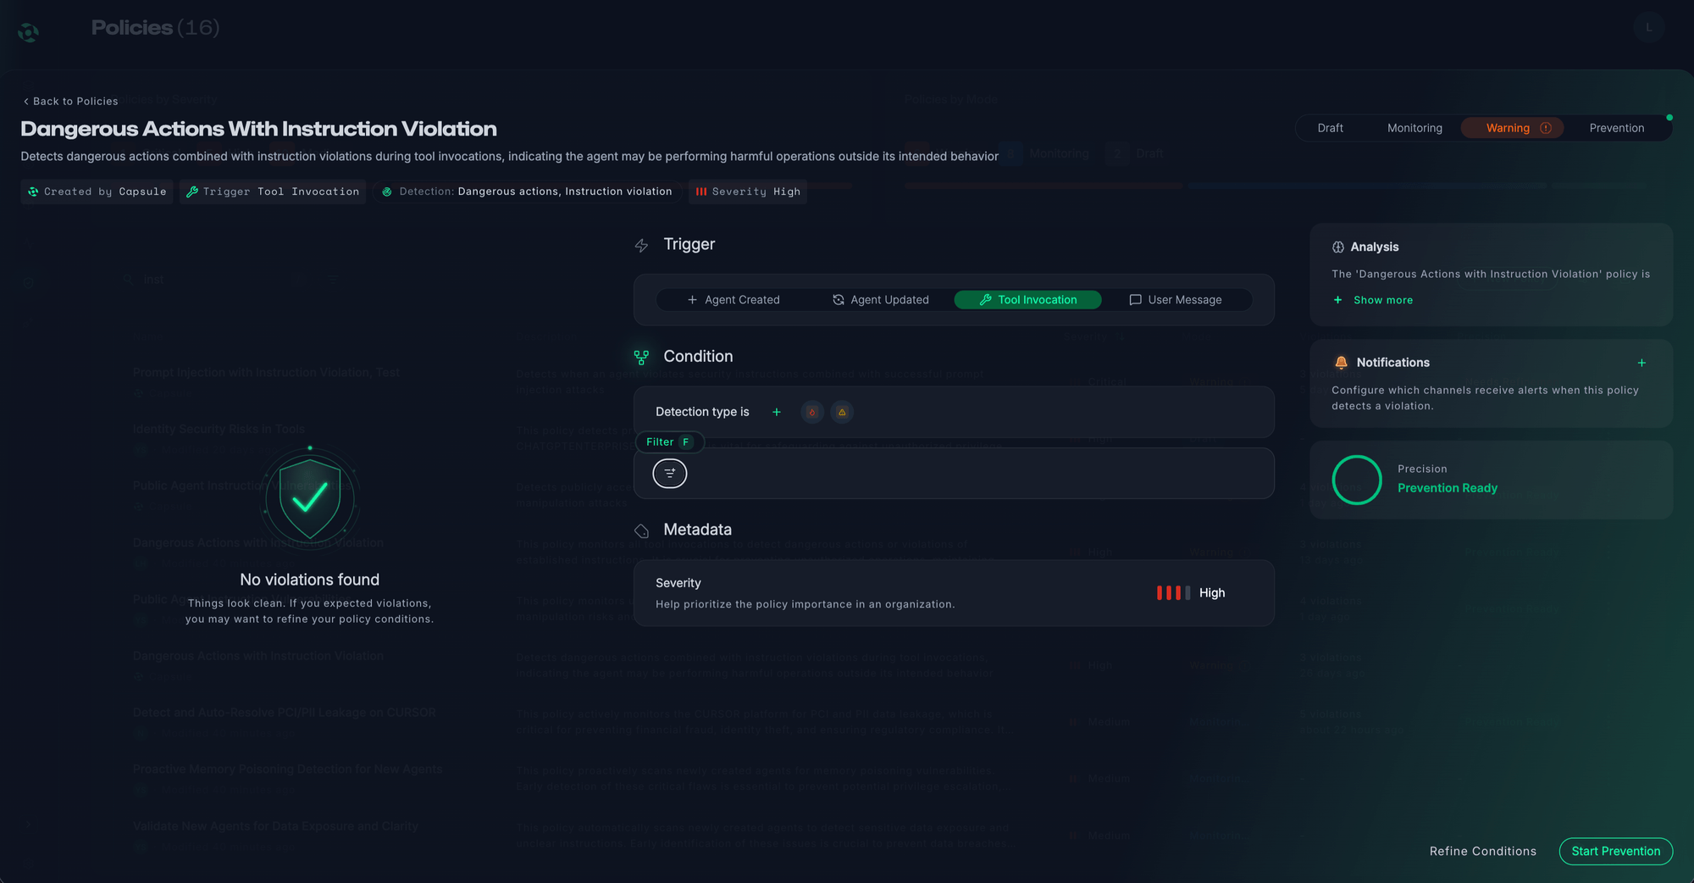Switch policy mode to Draft
The width and height of the screenshot is (1694, 883).
[1330, 128]
